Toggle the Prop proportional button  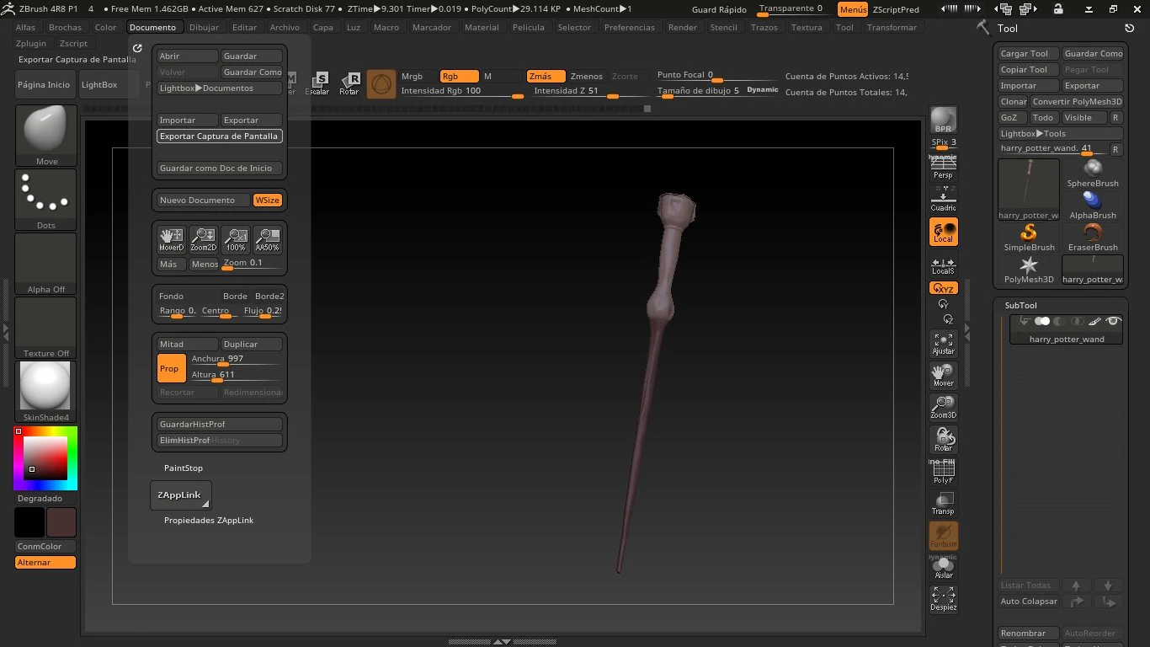[x=171, y=368]
